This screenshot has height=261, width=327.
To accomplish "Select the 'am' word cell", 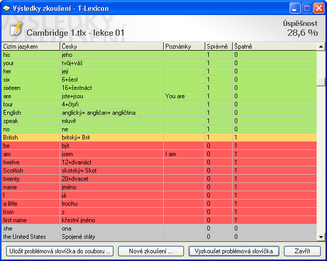I will [31, 154].
